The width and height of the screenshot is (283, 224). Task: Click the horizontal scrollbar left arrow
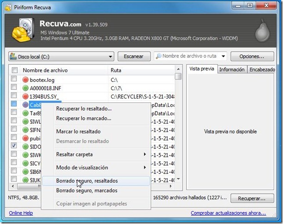coord(13,186)
